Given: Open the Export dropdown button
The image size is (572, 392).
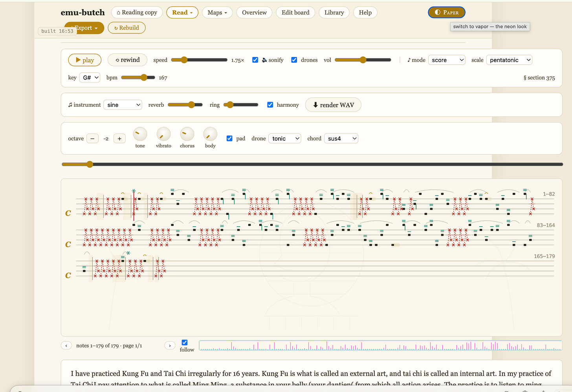Looking at the screenshot, I should [86, 28].
